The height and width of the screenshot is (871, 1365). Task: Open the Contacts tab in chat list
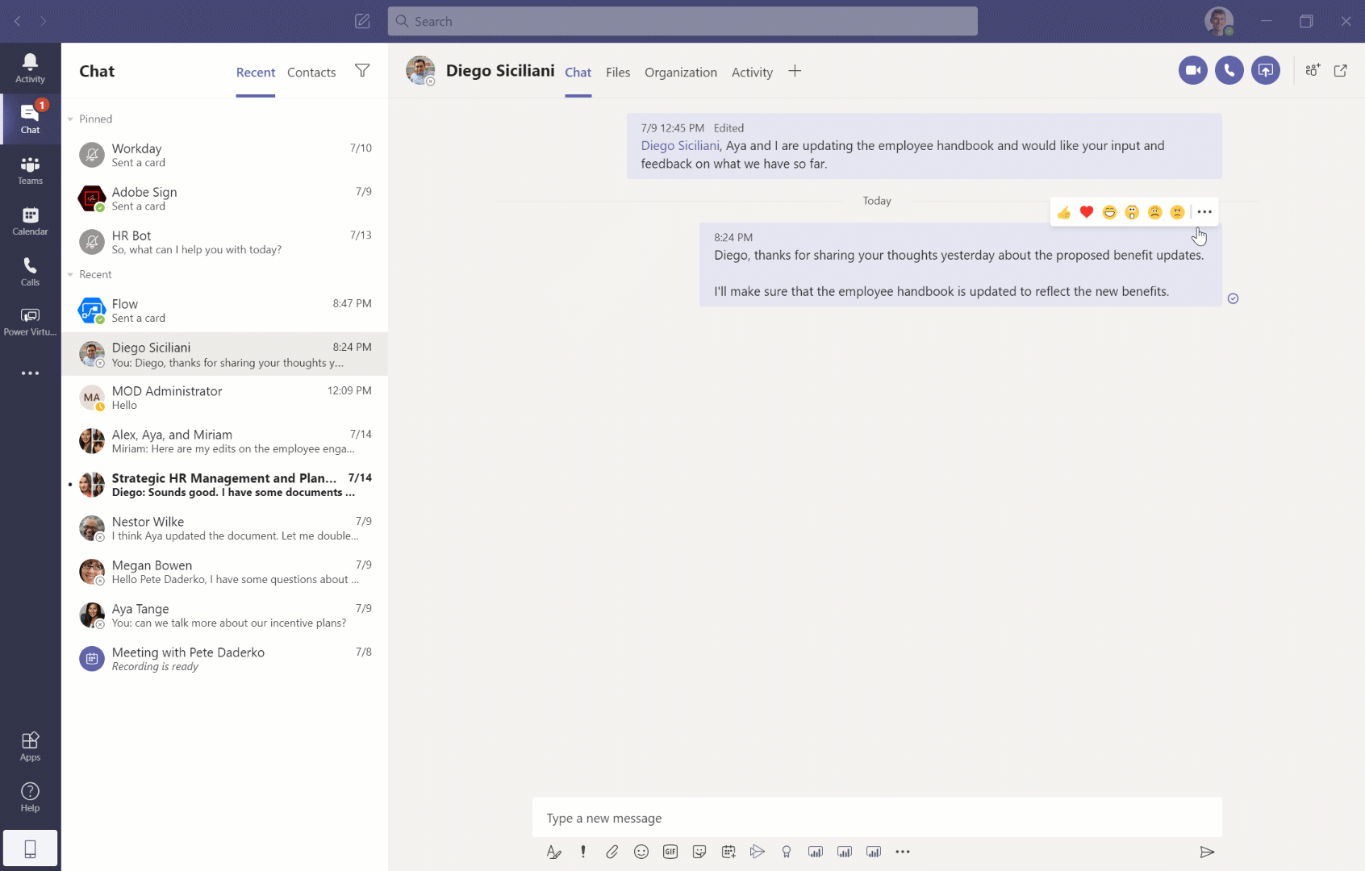click(311, 73)
